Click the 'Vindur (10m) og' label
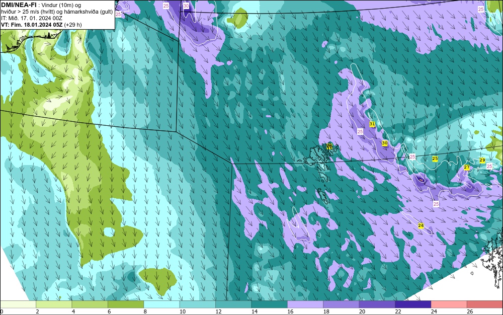 point(61,5)
